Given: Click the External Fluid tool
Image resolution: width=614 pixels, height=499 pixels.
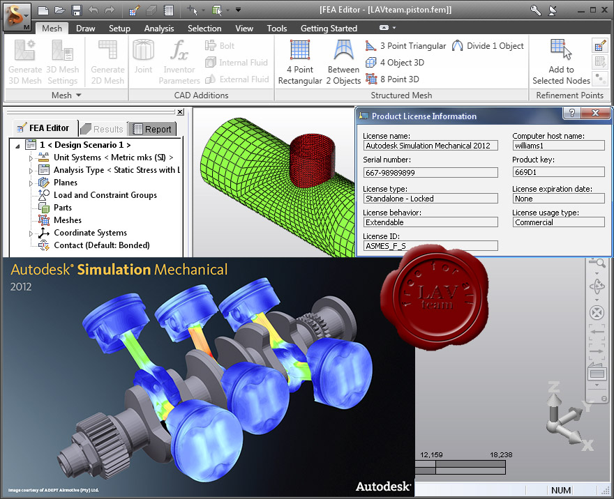Looking at the screenshot, I should click(237, 79).
